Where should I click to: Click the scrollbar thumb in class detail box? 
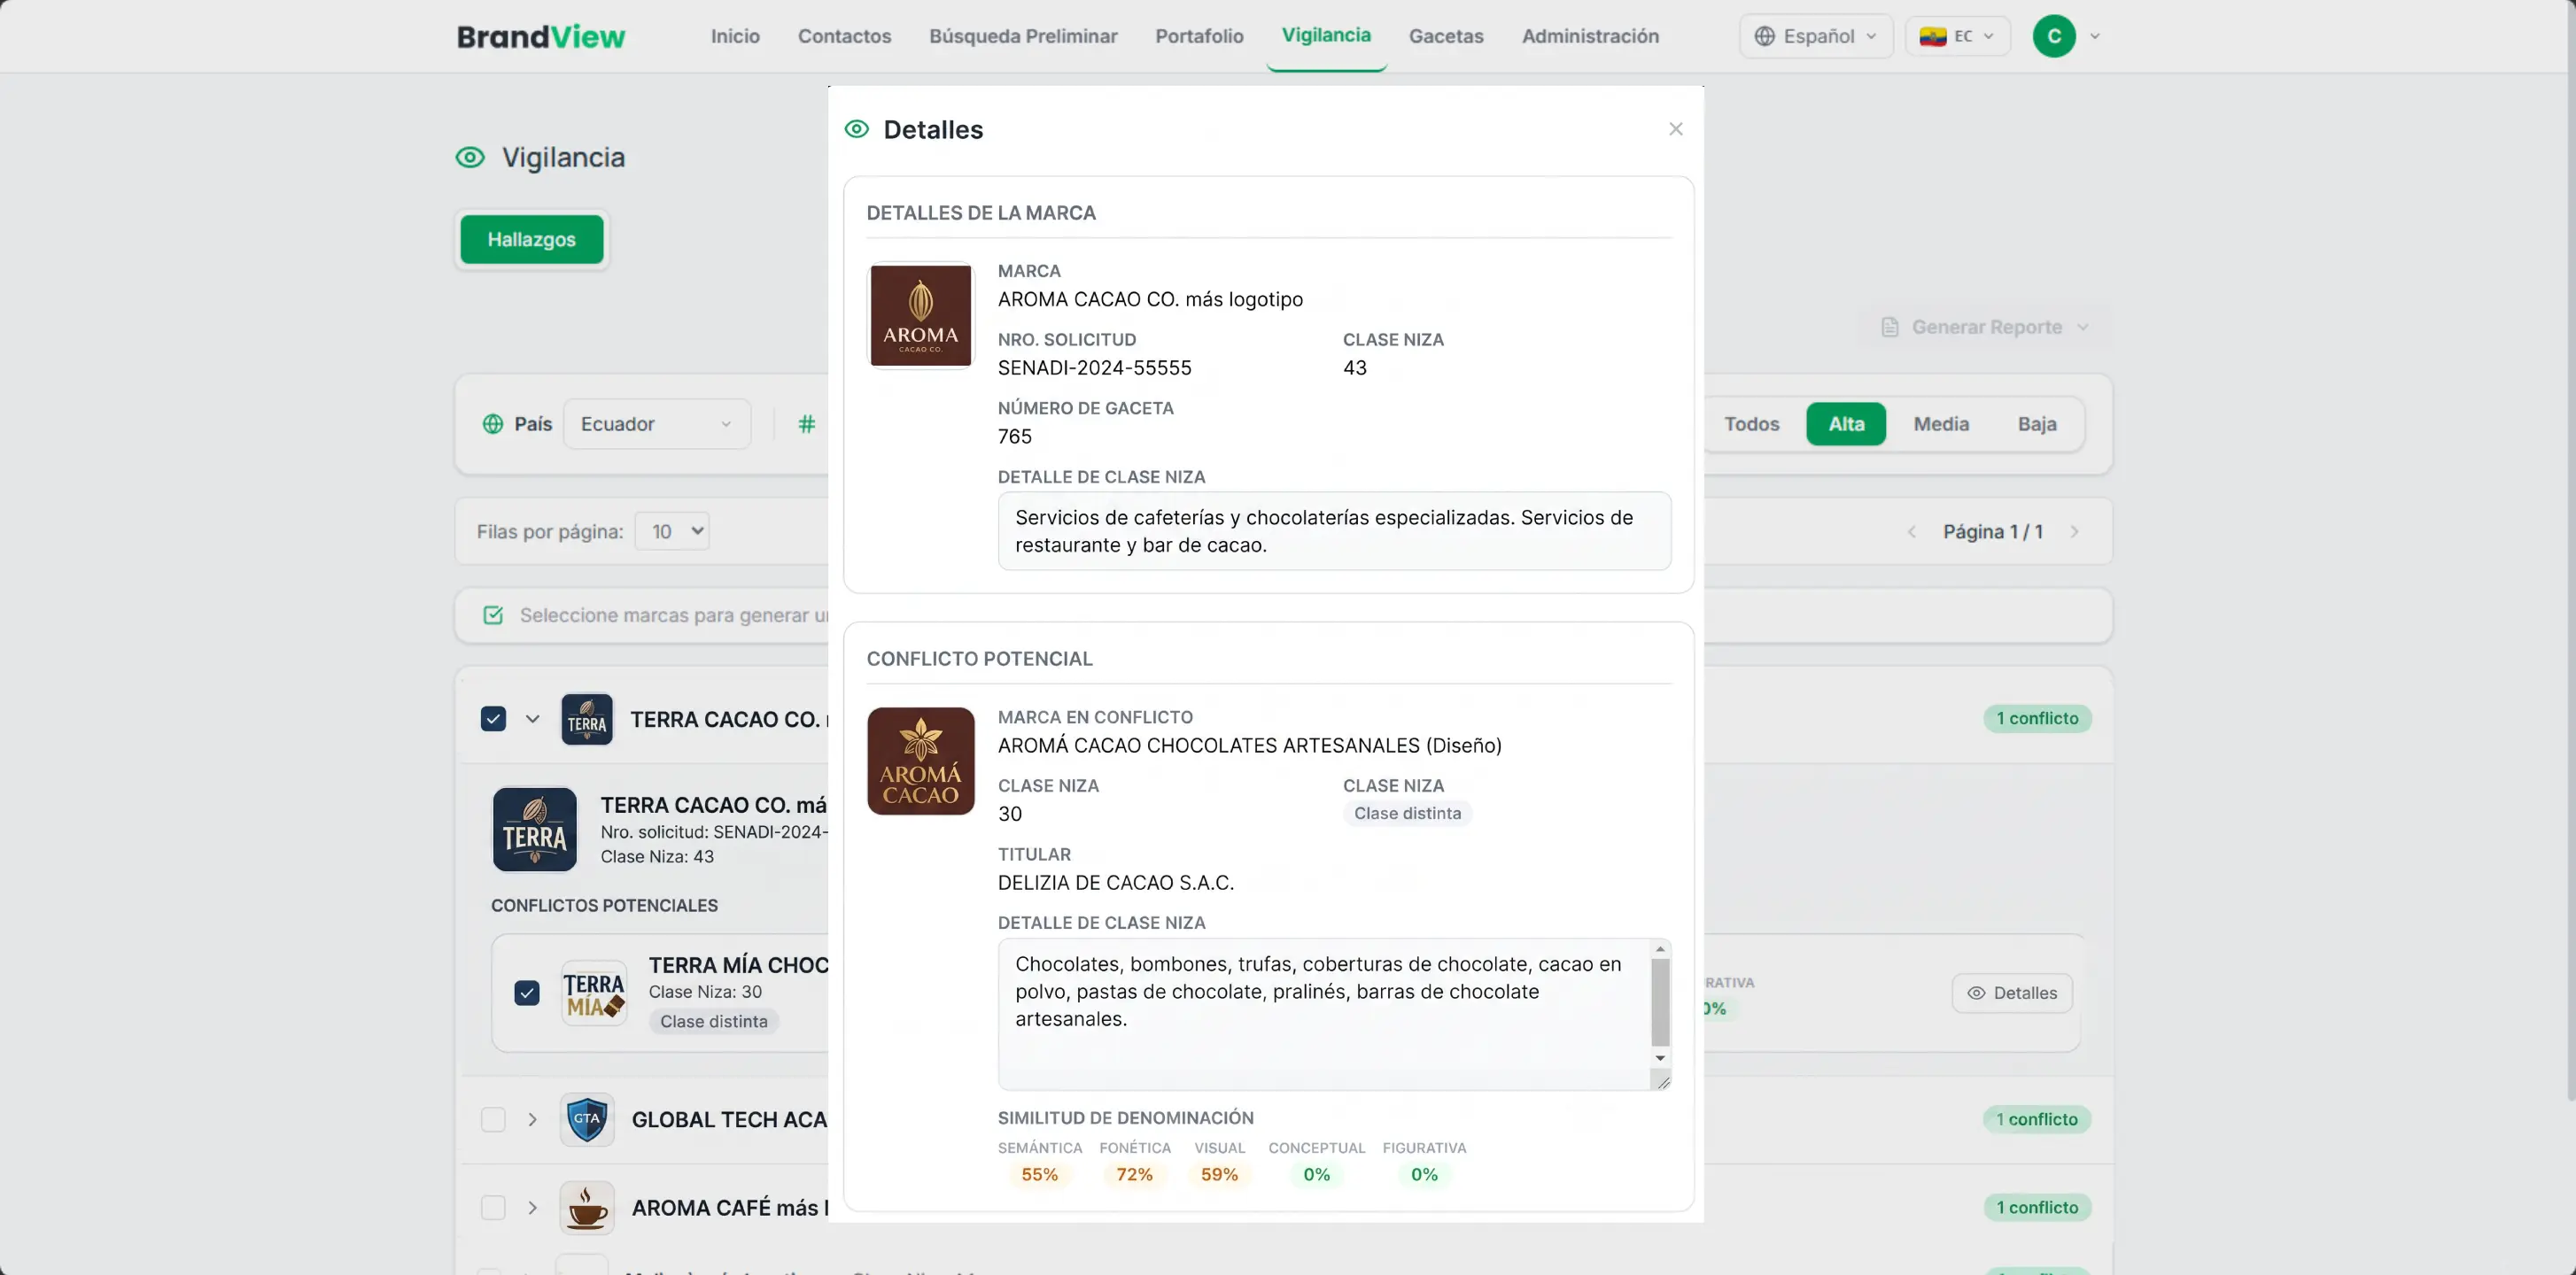click(x=1660, y=1002)
